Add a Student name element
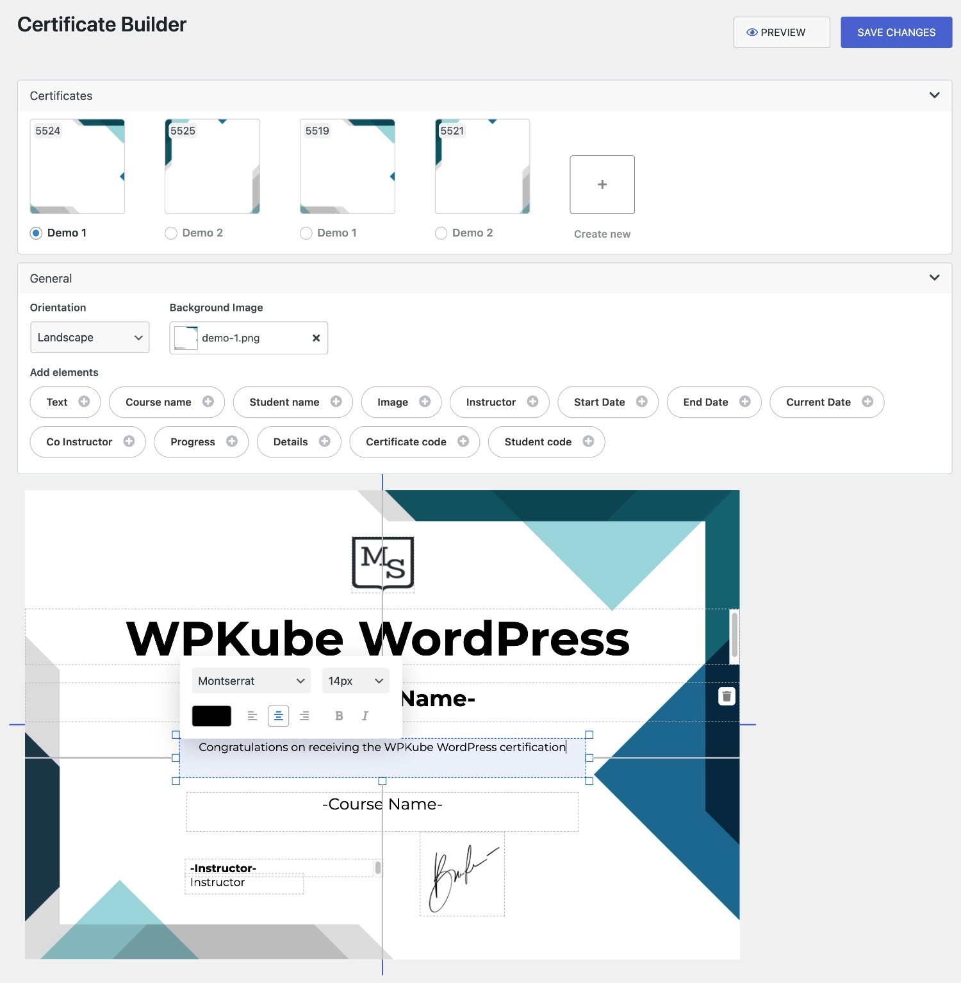Screen dimensions: 961x983 293,402
